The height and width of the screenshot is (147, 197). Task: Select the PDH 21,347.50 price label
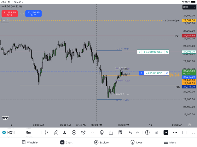(x=189, y=36)
